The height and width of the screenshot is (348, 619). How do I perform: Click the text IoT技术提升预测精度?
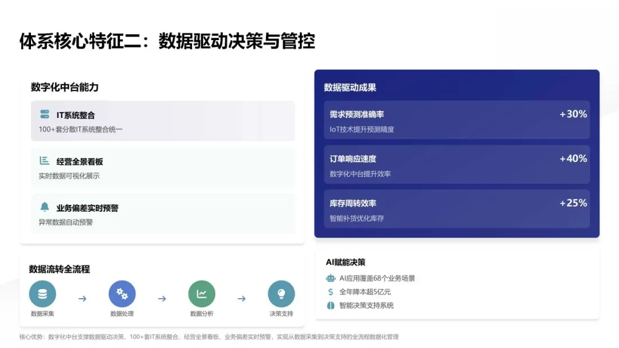pos(362,129)
